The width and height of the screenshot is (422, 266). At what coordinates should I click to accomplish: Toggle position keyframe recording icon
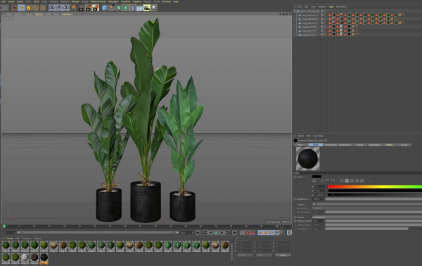tap(260, 233)
